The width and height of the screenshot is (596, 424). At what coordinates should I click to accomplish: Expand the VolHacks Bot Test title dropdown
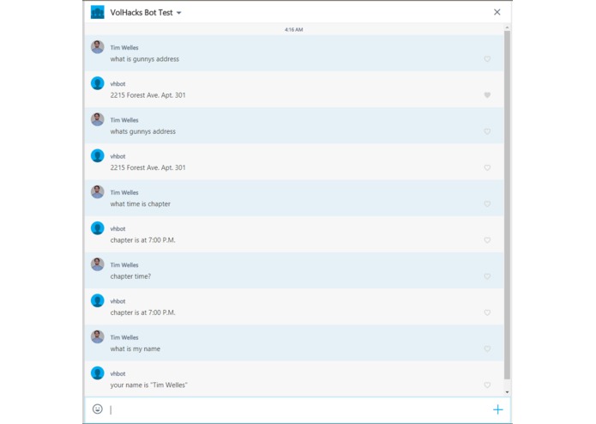click(x=178, y=13)
